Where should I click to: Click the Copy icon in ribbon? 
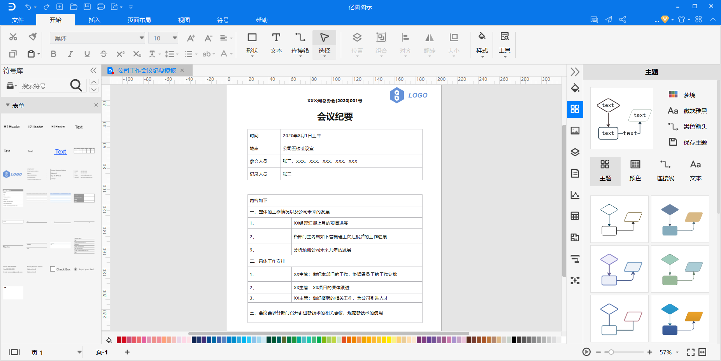pyautogui.click(x=13, y=54)
